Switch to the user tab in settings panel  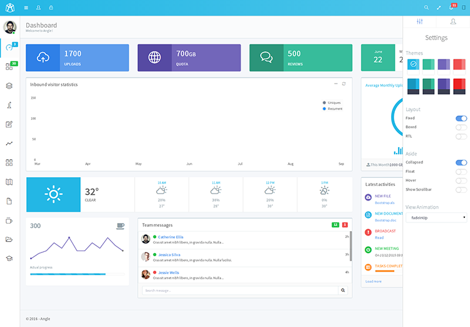(x=453, y=21)
